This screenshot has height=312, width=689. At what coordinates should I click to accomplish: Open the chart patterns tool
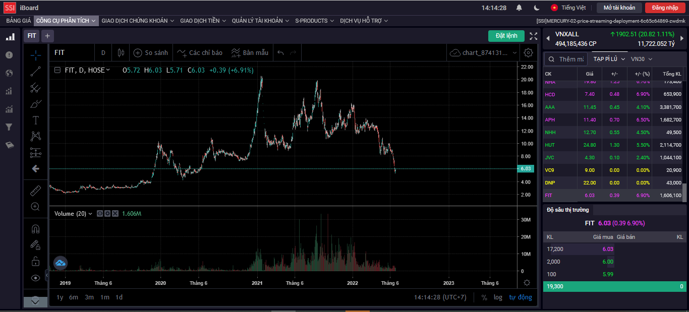tap(35, 136)
